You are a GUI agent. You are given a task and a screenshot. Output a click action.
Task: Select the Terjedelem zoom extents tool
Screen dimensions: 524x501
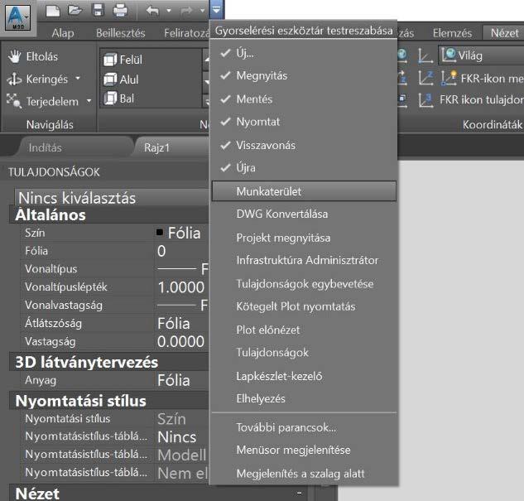tap(43, 101)
